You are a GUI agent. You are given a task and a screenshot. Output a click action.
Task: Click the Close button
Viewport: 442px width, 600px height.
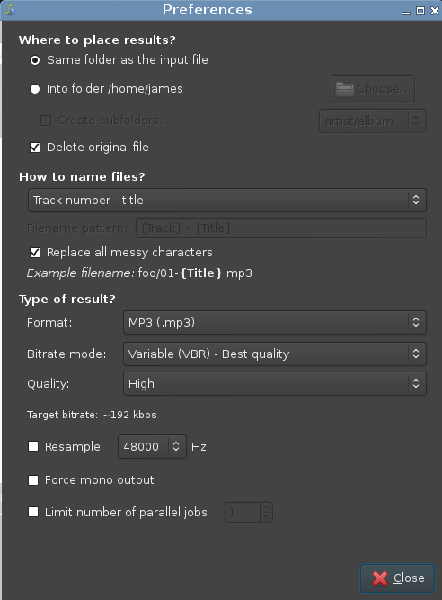pyautogui.click(x=397, y=578)
